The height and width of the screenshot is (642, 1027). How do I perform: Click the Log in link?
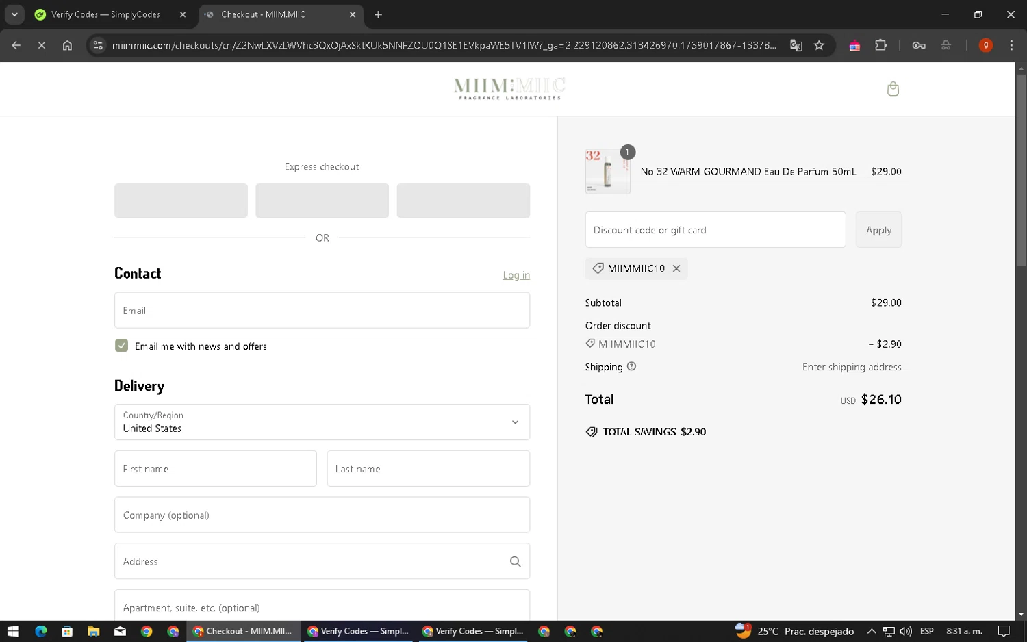516,275
